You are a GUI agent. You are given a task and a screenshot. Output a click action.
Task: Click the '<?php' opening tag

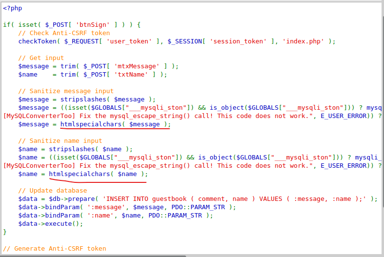(13, 8)
